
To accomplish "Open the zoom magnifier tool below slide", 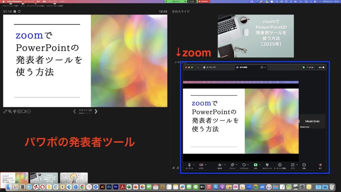I will 10,111.
